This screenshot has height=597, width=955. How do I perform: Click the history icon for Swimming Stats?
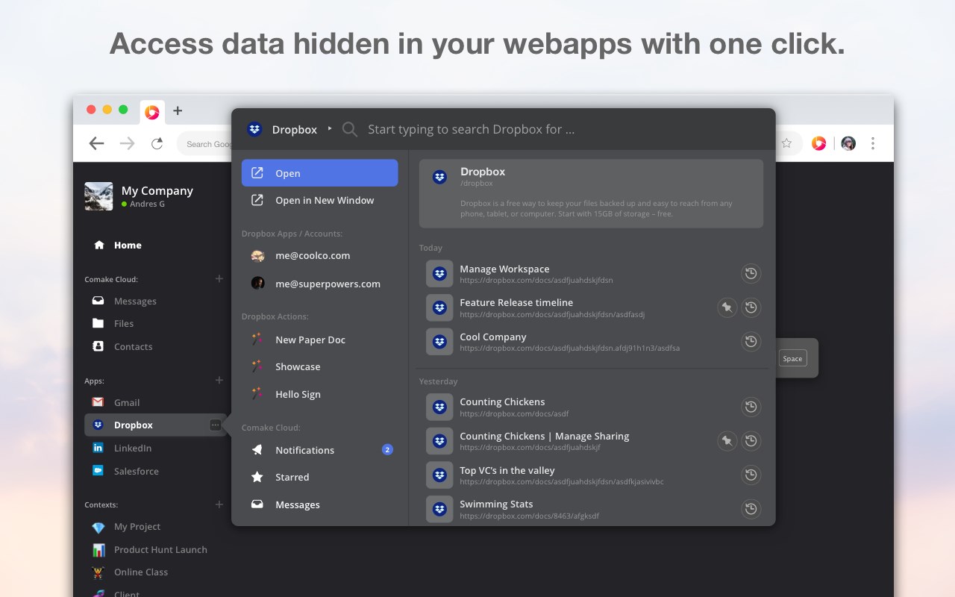pos(751,509)
